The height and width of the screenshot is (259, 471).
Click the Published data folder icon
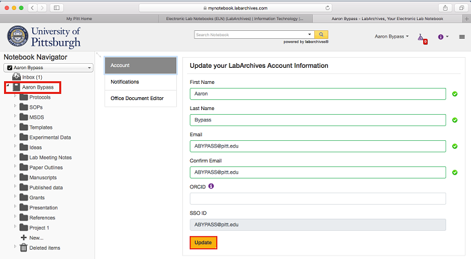point(24,187)
